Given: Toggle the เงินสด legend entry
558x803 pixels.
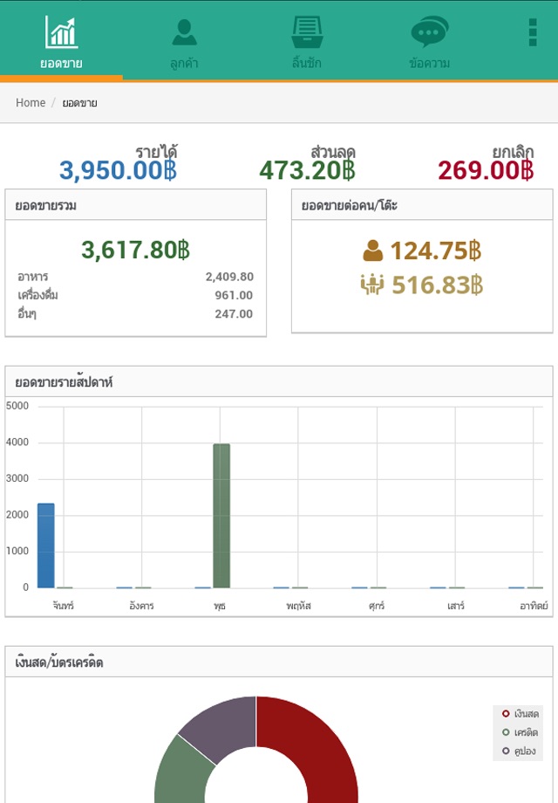Looking at the screenshot, I should [x=521, y=714].
